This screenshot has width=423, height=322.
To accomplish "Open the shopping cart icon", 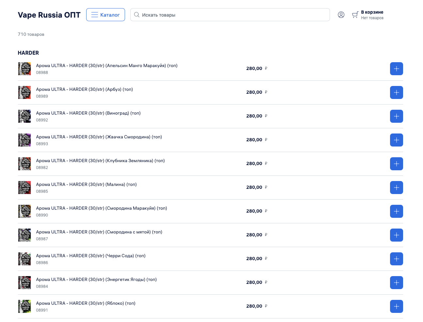I will 355,15.
